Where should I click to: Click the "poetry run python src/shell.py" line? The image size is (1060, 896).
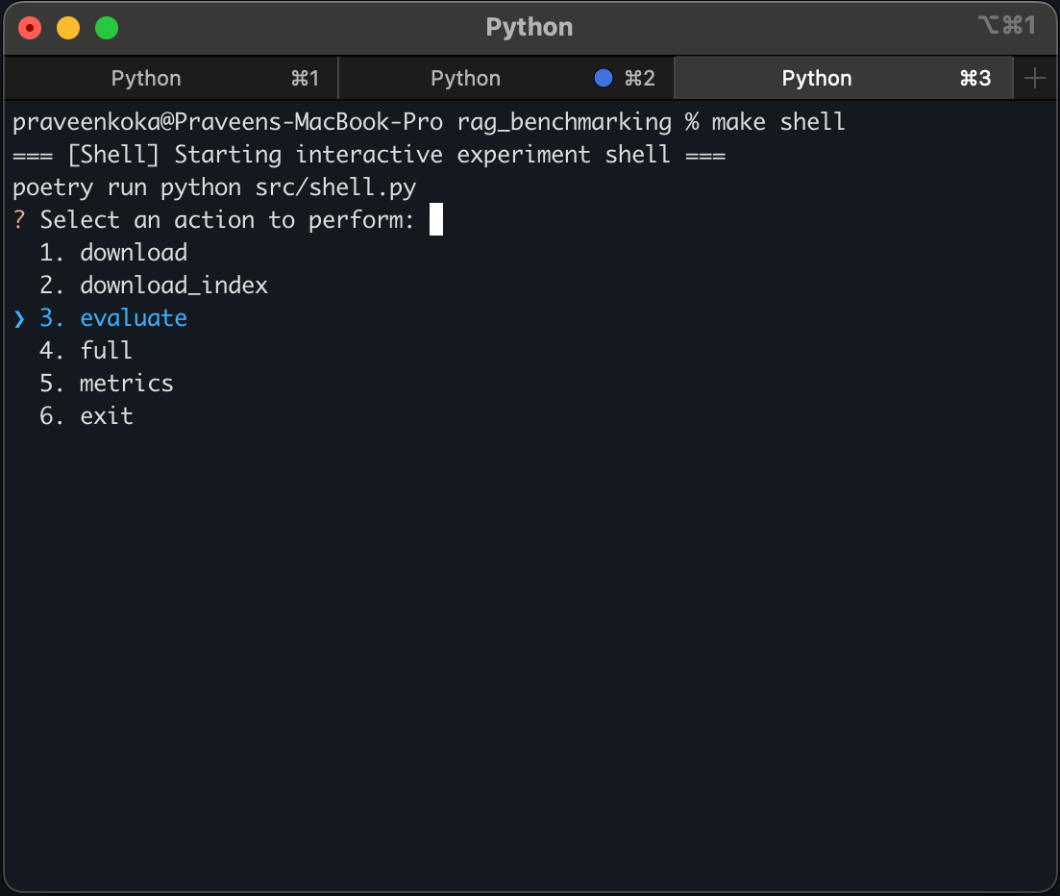click(x=214, y=187)
